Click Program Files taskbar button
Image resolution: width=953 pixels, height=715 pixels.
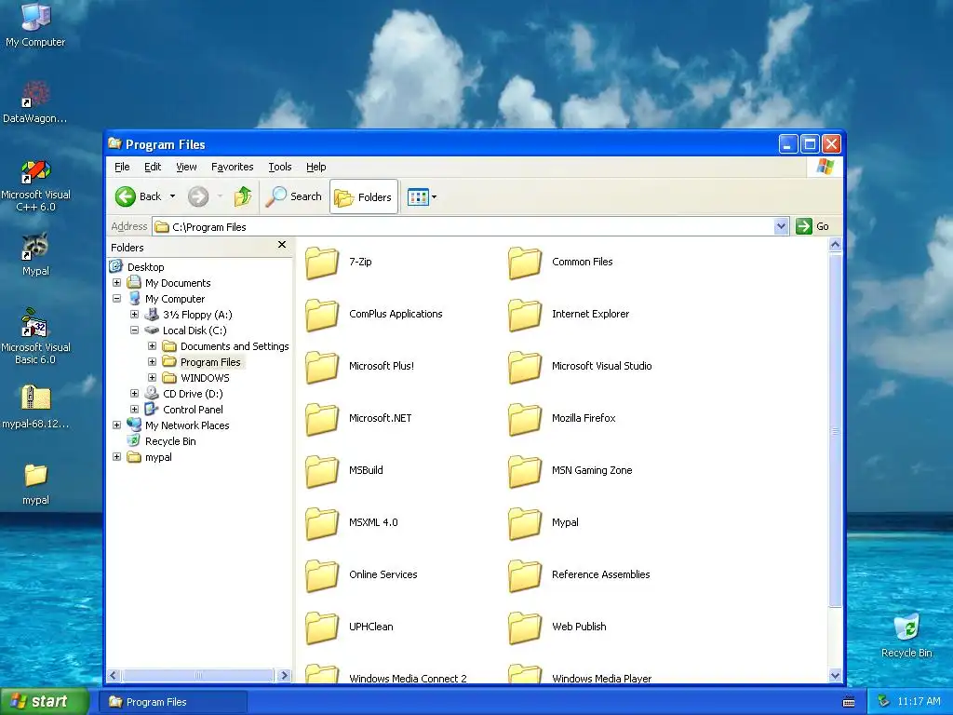tap(172, 702)
